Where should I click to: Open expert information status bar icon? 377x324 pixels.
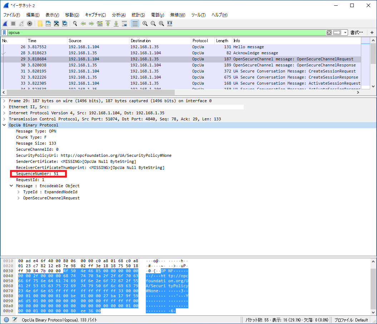pyautogui.click(x=6, y=320)
